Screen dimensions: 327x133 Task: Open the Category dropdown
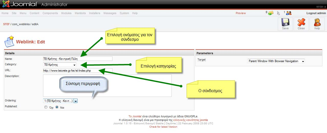pyautogui.click(x=60, y=65)
